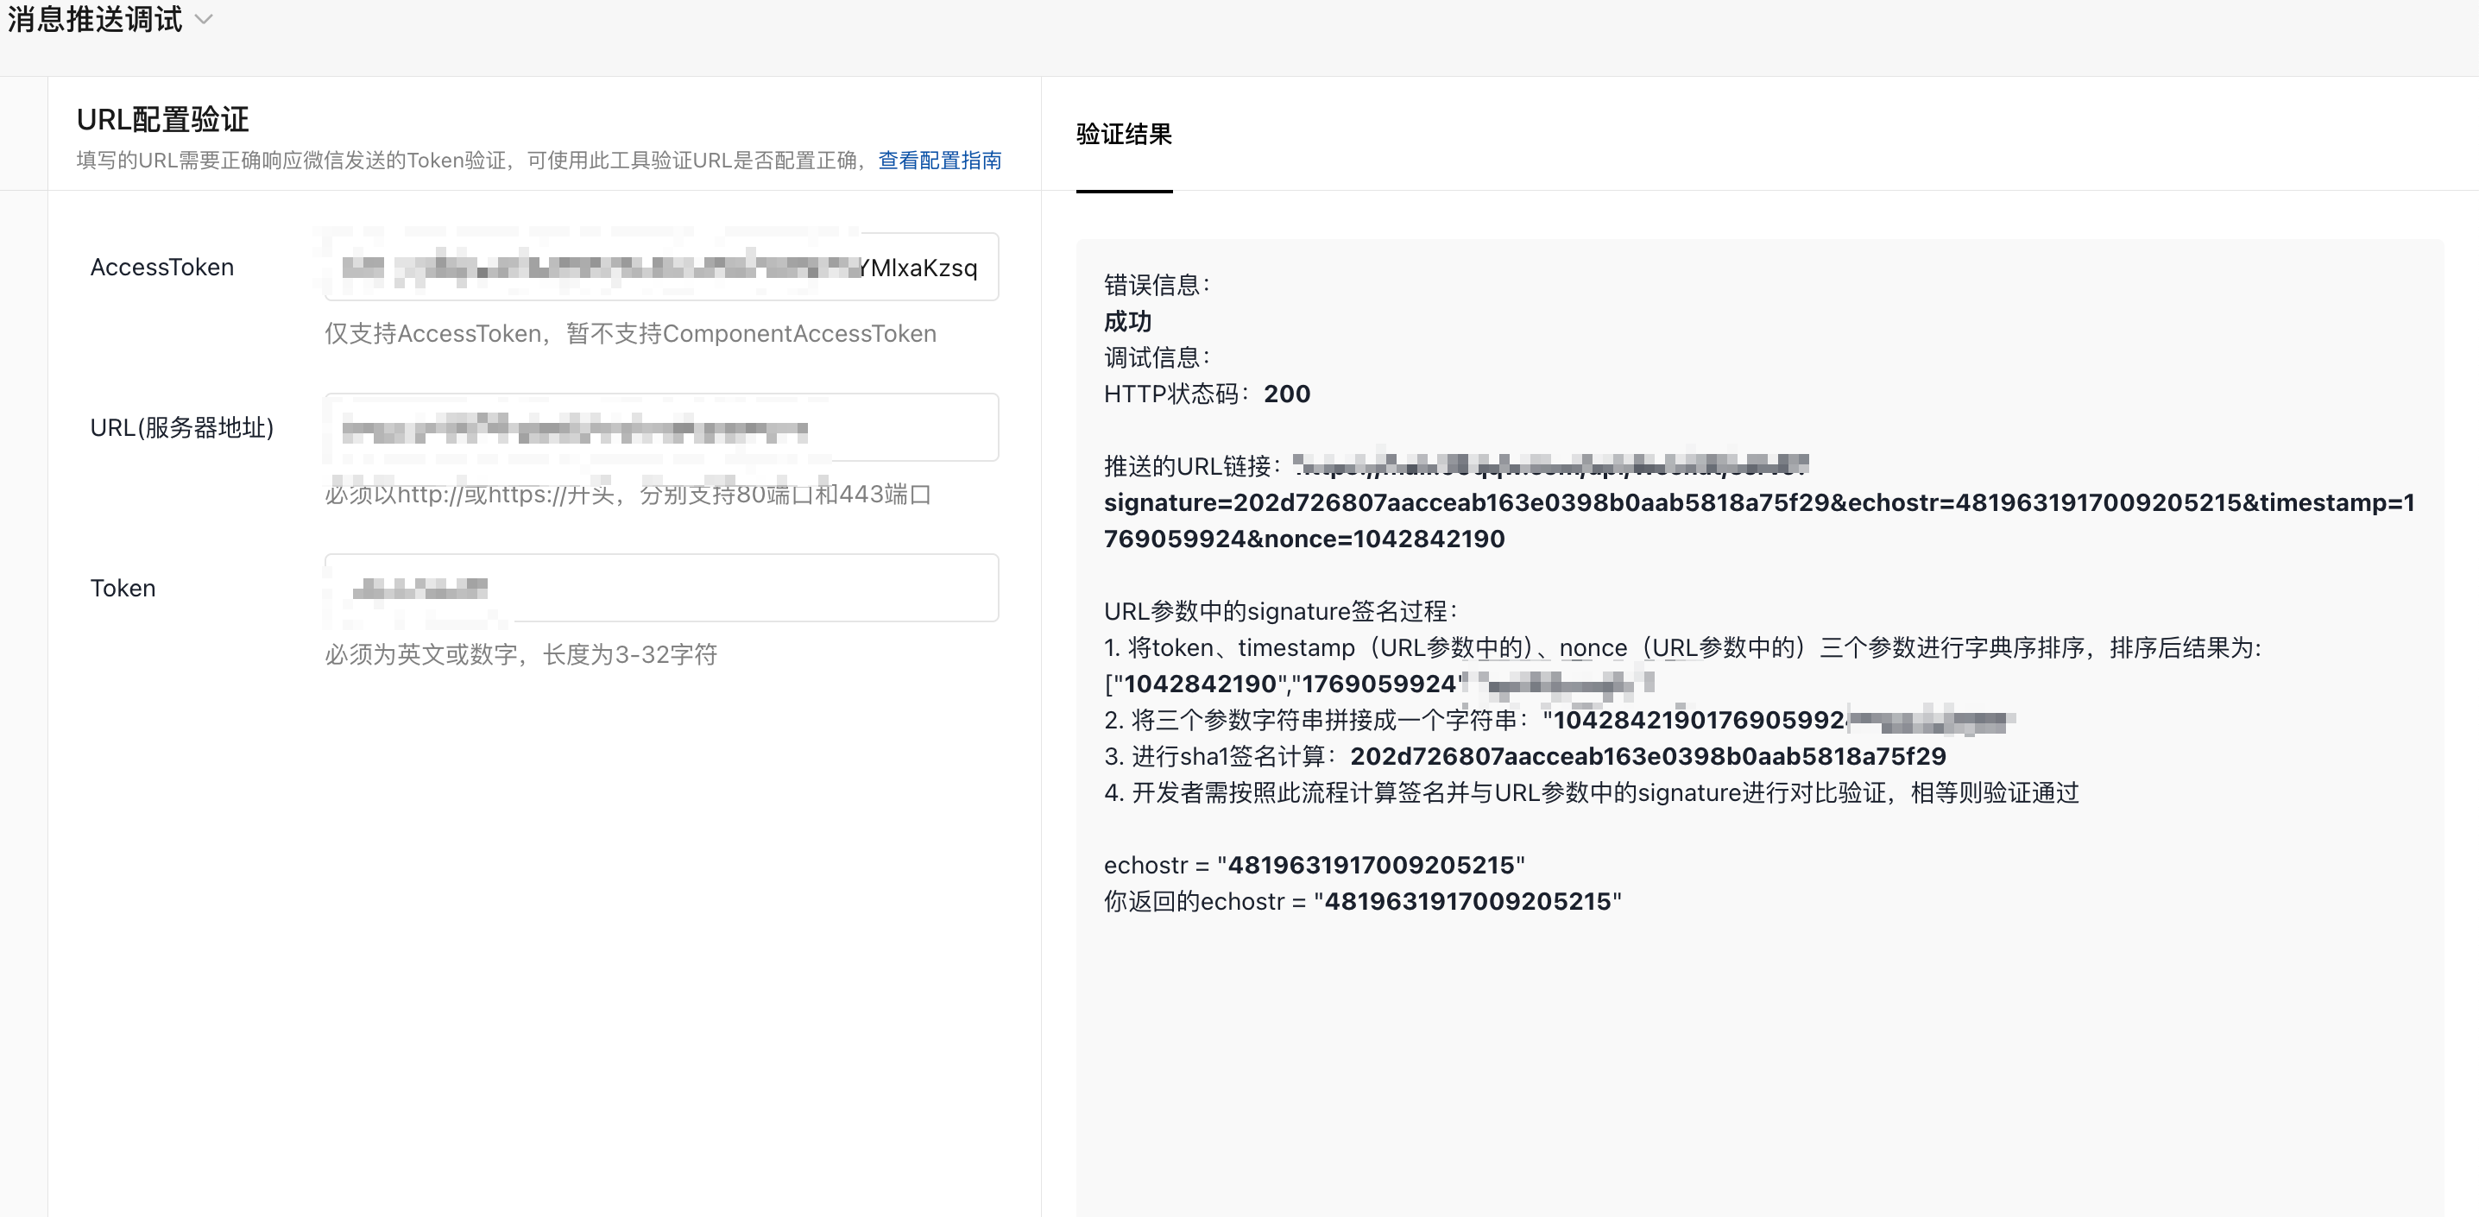The width and height of the screenshot is (2479, 1217).
Task: Click the 消息推送调试 page title
Action: 94,19
